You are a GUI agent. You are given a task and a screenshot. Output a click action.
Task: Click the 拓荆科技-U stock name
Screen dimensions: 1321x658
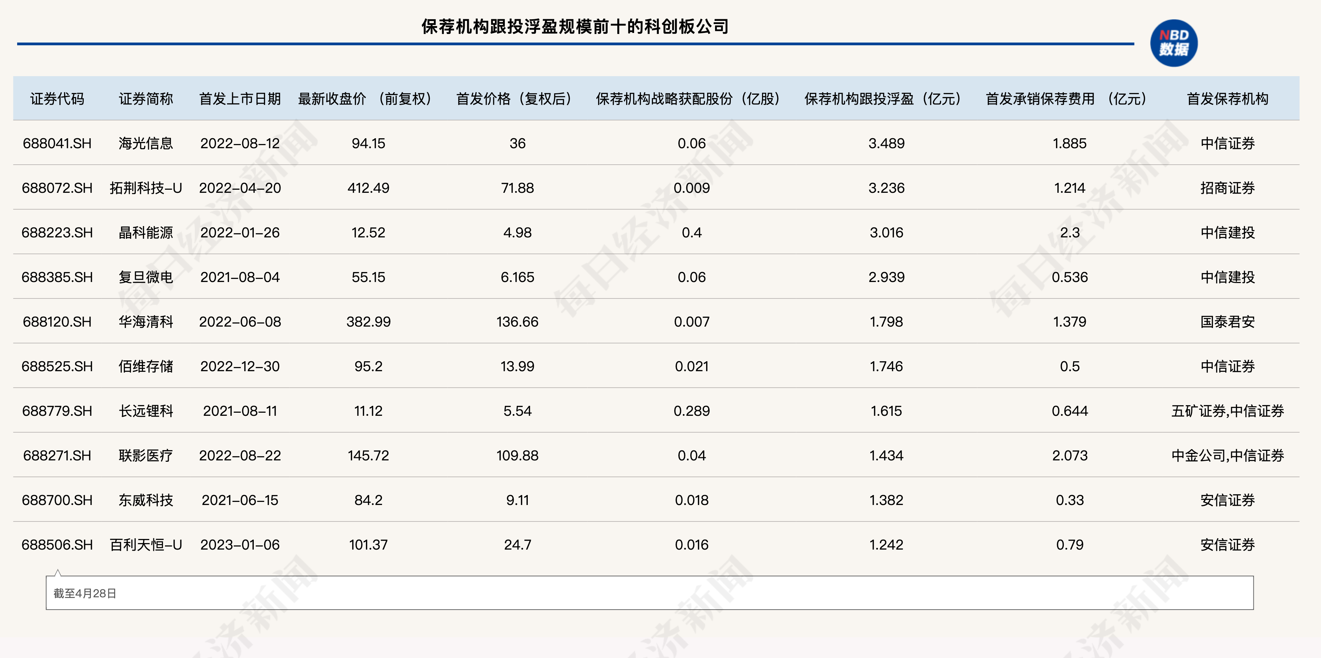click(146, 188)
